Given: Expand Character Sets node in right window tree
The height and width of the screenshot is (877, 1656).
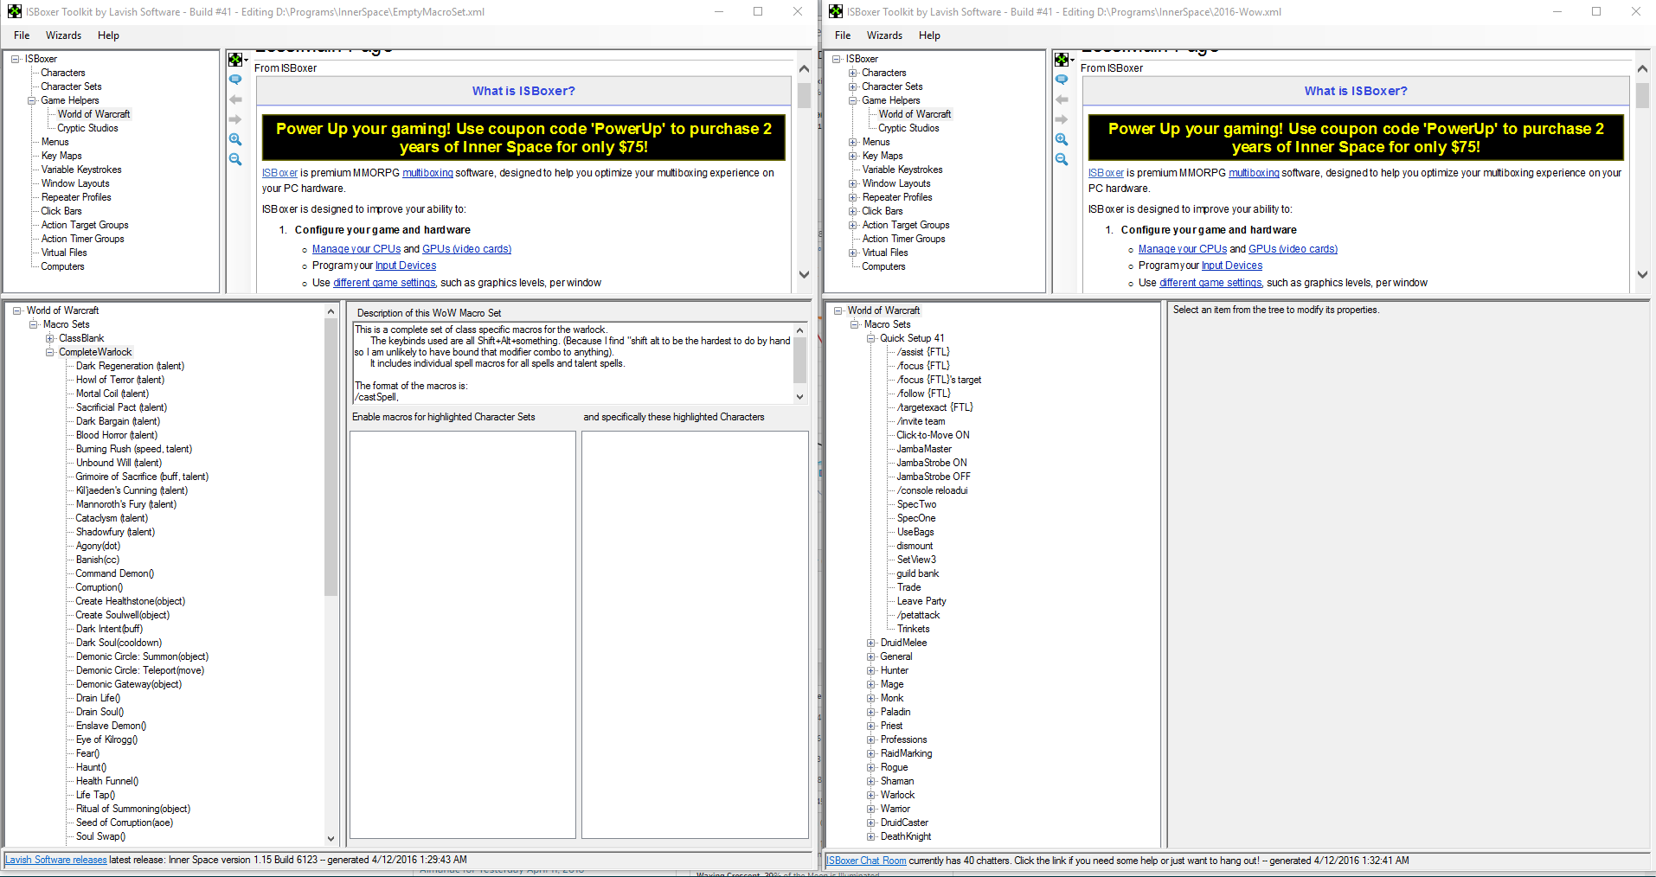Looking at the screenshot, I should click(x=853, y=86).
